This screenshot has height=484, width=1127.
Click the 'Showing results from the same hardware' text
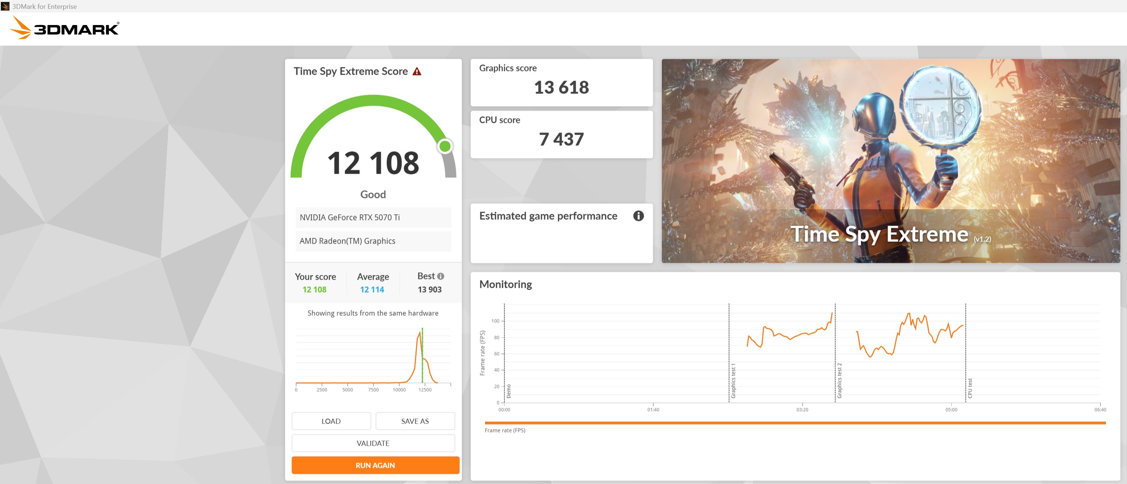click(x=373, y=313)
